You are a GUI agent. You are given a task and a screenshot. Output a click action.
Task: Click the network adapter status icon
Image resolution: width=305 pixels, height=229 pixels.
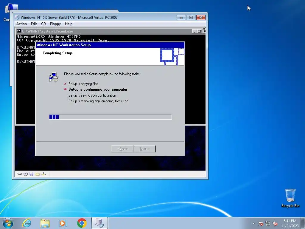43,174
